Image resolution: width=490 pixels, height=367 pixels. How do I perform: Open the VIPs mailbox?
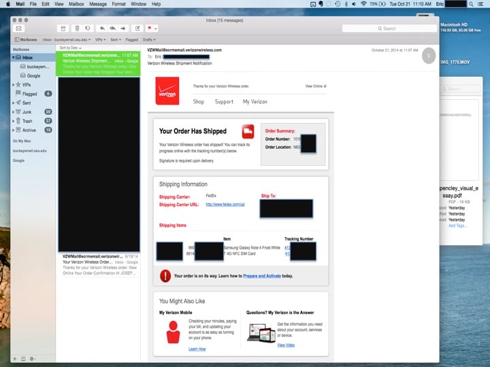click(x=27, y=84)
